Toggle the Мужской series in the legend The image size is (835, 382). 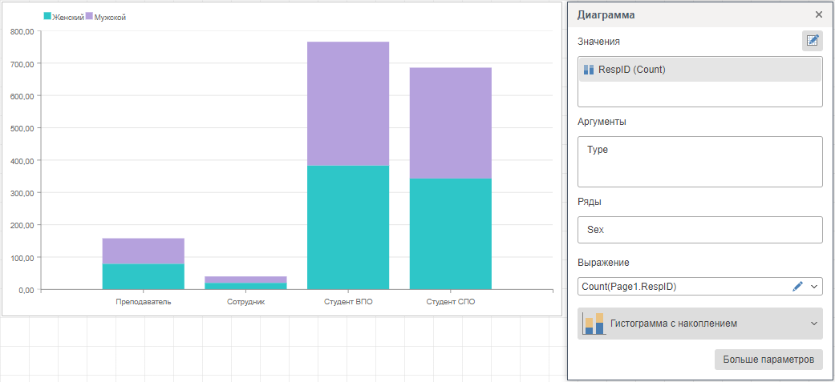coord(106,17)
